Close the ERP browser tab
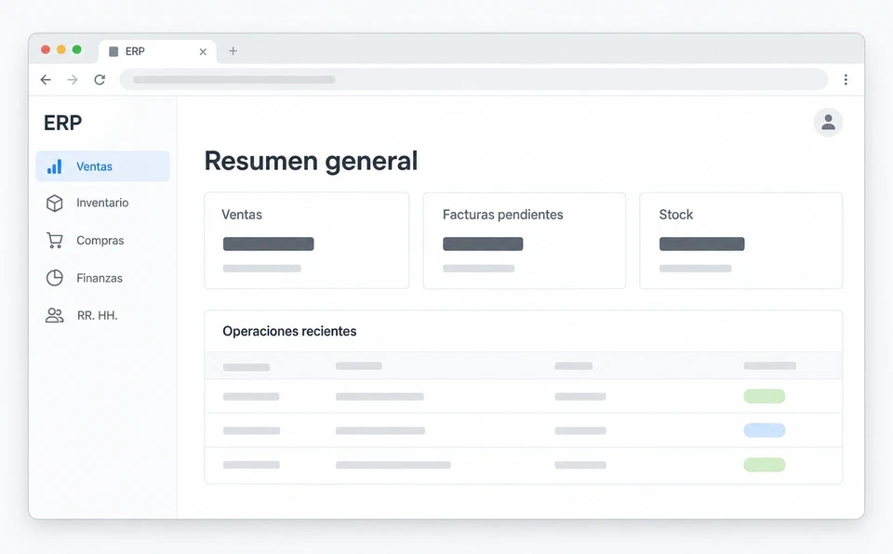This screenshot has width=893, height=554. (203, 52)
